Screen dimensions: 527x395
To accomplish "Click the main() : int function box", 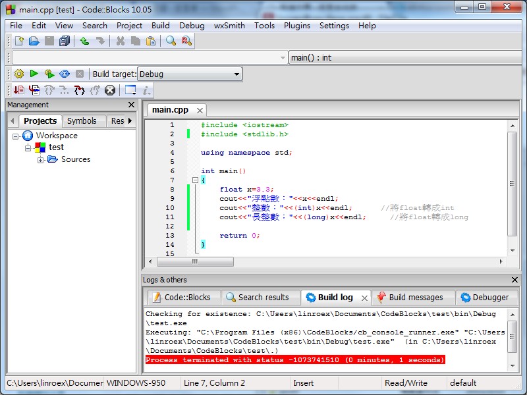I will click(x=406, y=58).
